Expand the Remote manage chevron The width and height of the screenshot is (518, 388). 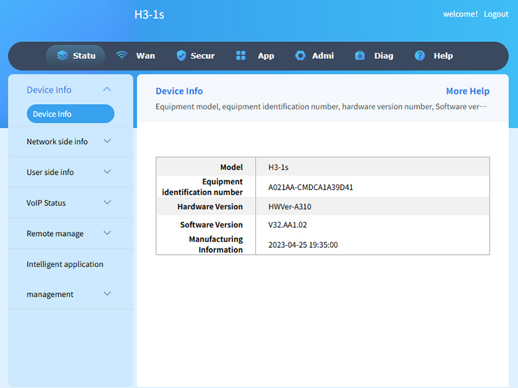(107, 233)
